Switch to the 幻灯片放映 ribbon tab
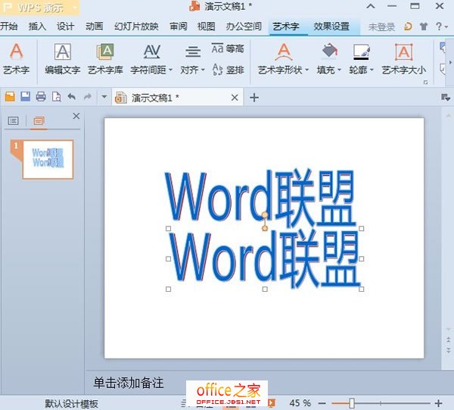This screenshot has width=454, height=410. 136,27
